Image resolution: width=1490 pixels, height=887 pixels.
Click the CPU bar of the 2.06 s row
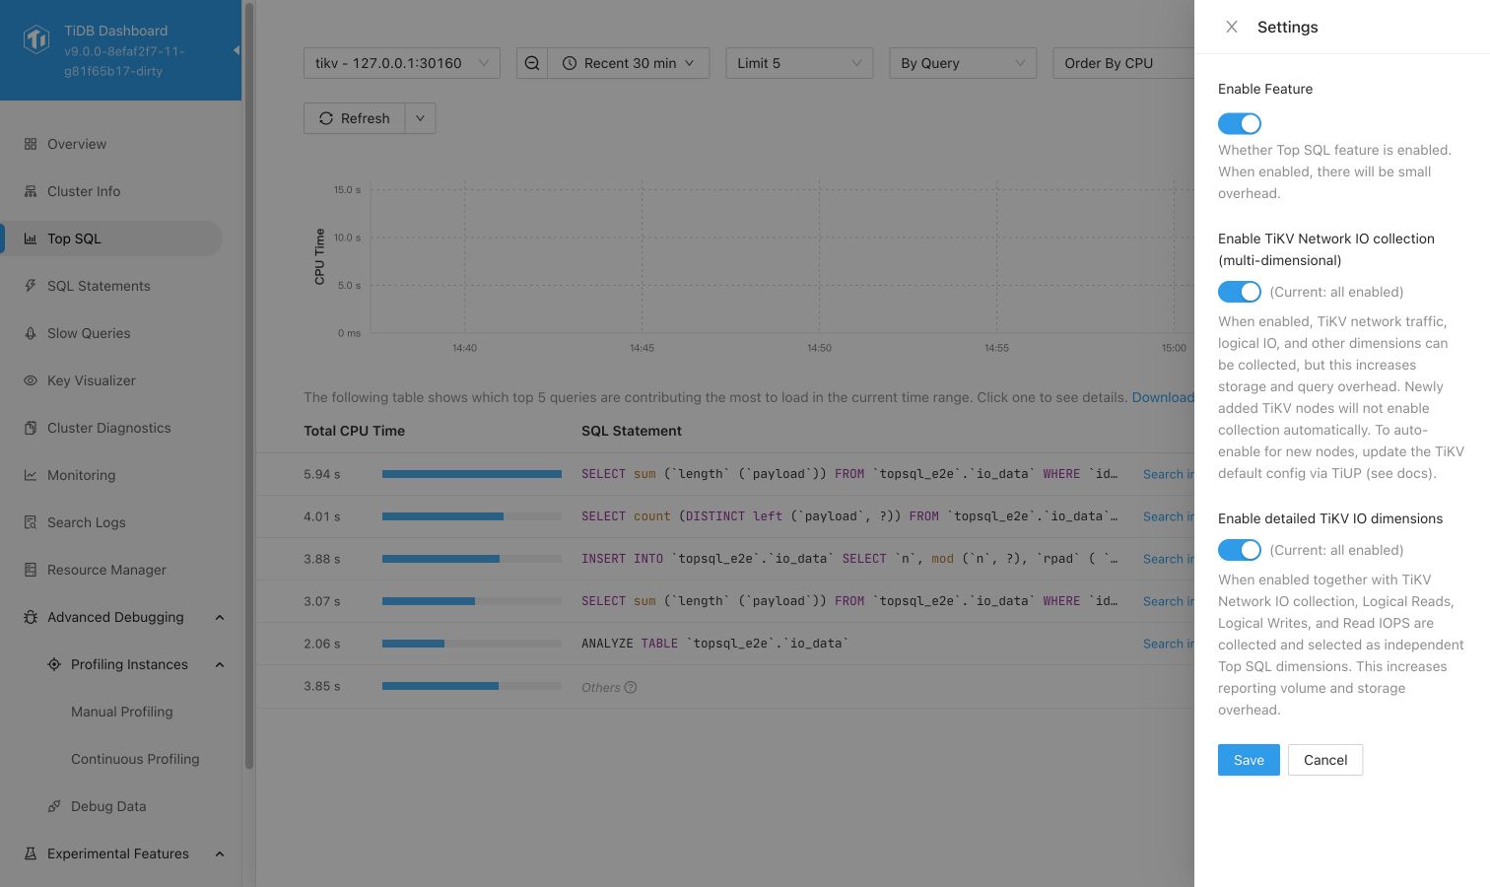[472, 644]
